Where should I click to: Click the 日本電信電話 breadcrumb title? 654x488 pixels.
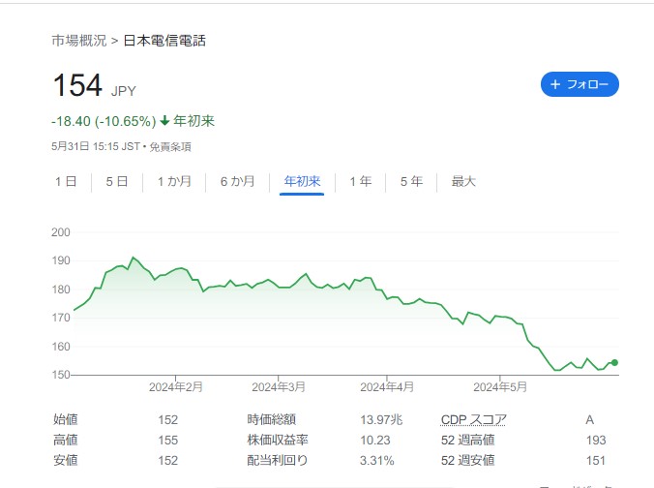tap(164, 41)
